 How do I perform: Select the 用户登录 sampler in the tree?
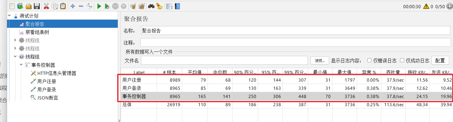point(47,90)
